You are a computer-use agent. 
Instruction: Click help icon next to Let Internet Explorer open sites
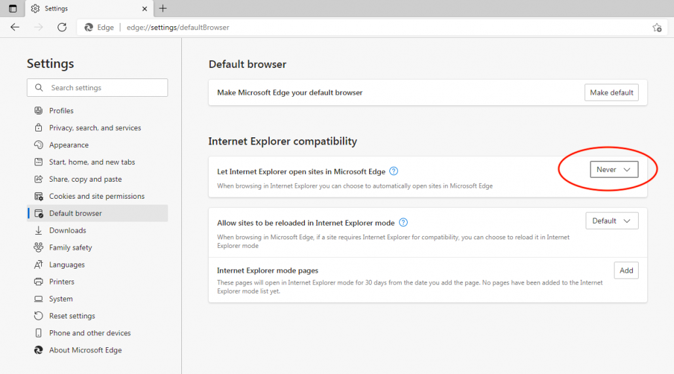tap(393, 171)
